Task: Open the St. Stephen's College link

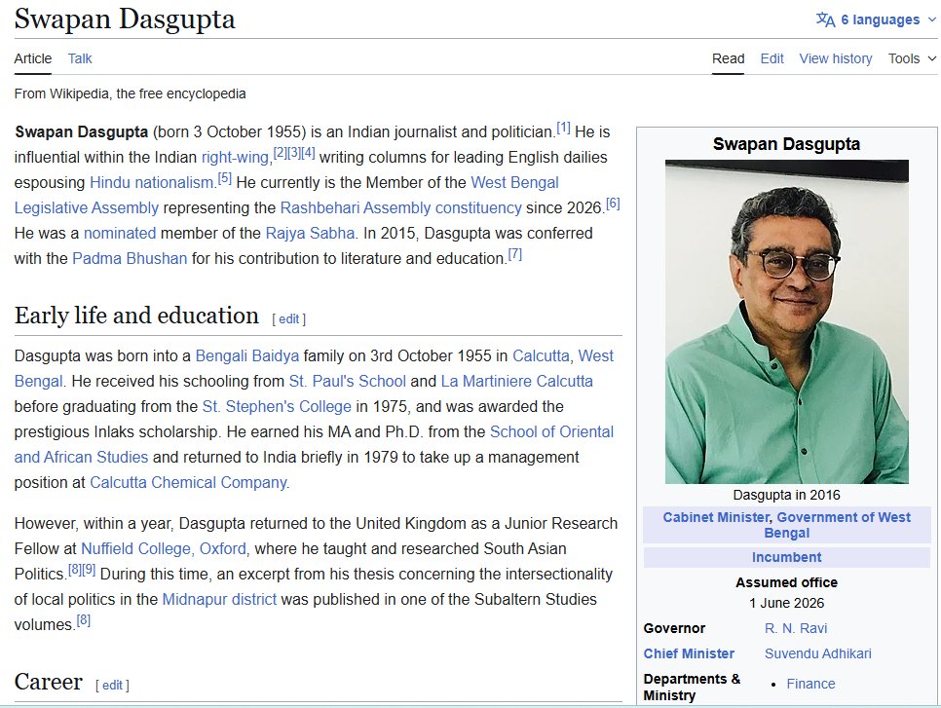Action: [x=277, y=406]
